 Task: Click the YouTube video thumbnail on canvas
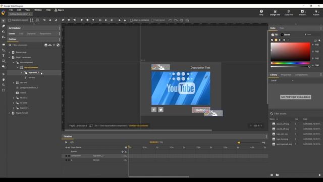click(181, 88)
